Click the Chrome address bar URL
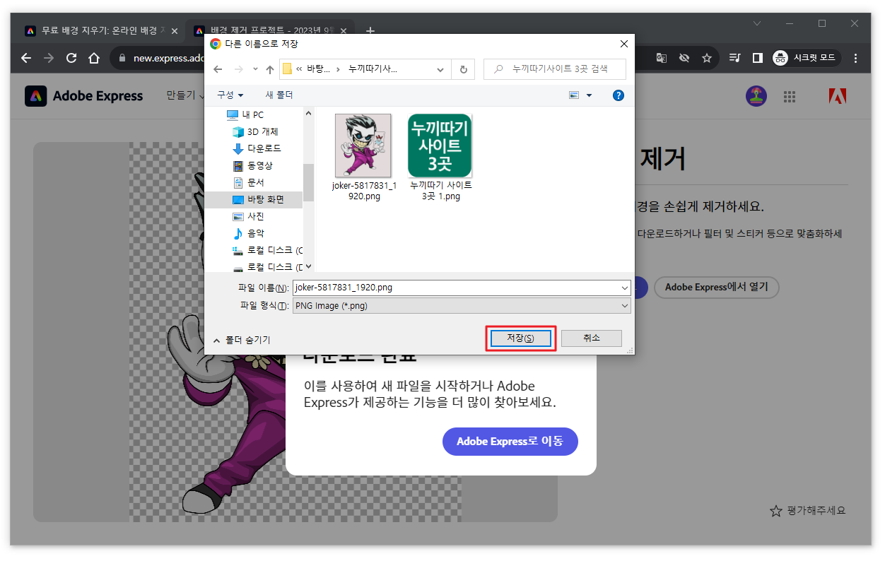Screen dimensions: 885x561 [x=168, y=58]
